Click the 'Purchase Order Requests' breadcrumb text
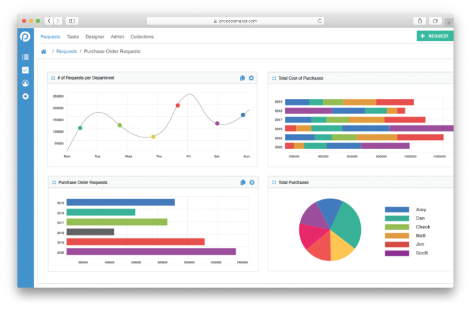The width and height of the screenshot is (471, 309). tap(112, 51)
